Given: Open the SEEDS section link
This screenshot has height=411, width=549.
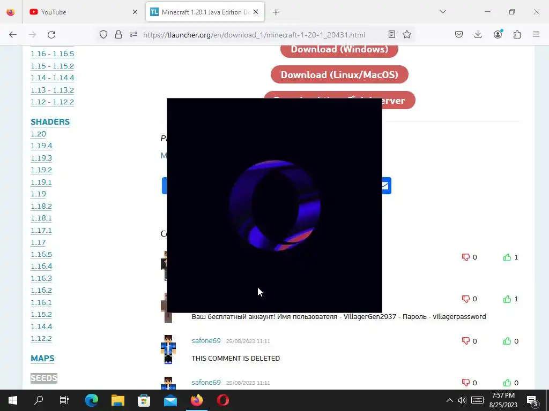Looking at the screenshot, I should (44, 378).
